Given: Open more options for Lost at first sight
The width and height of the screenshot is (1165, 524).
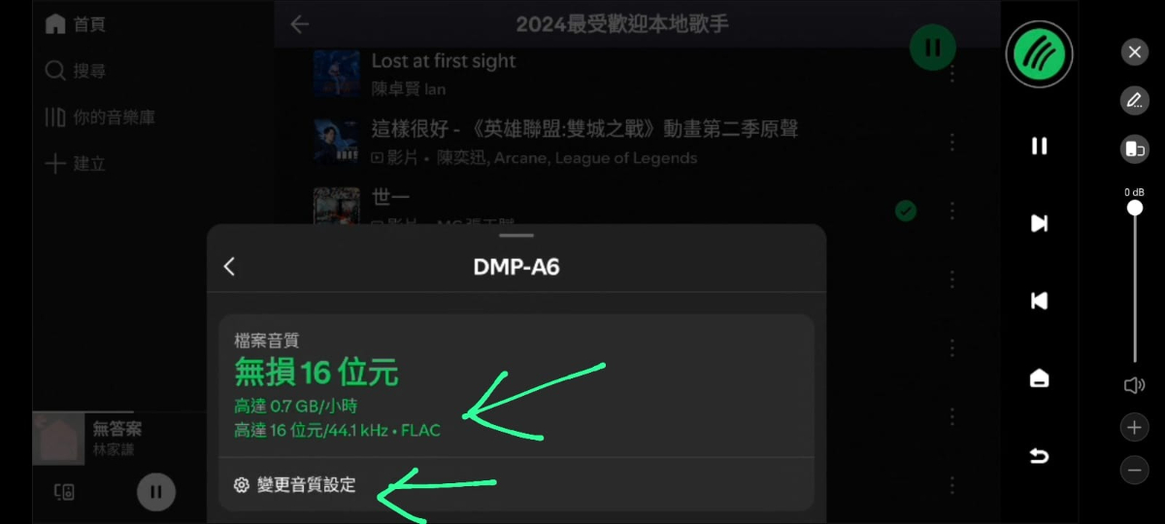Looking at the screenshot, I should [952, 75].
